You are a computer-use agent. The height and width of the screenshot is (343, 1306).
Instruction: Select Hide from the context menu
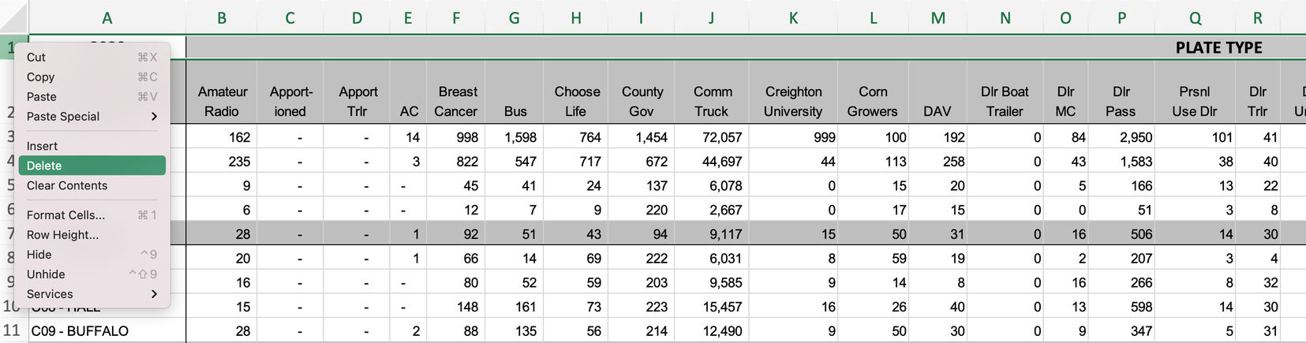point(92,254)
